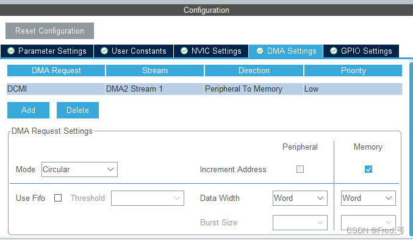Screen dimensions: 413x240
Task: Enable Peripheral increment address checkbox
Action: point(300,169)
